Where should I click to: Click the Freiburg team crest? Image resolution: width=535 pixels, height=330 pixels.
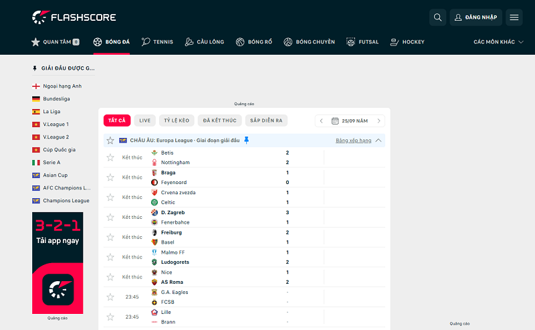click(x=154, y=232)
